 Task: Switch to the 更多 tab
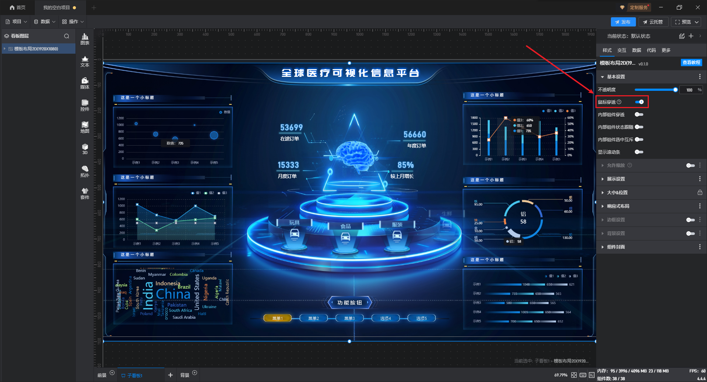tap(666, 50)
